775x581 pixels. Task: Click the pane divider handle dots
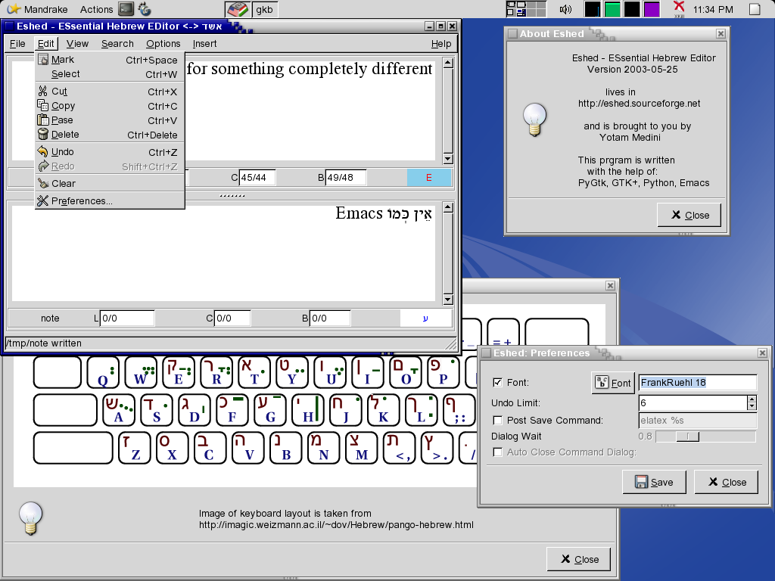pyautogui.click(x=232, y=196)
